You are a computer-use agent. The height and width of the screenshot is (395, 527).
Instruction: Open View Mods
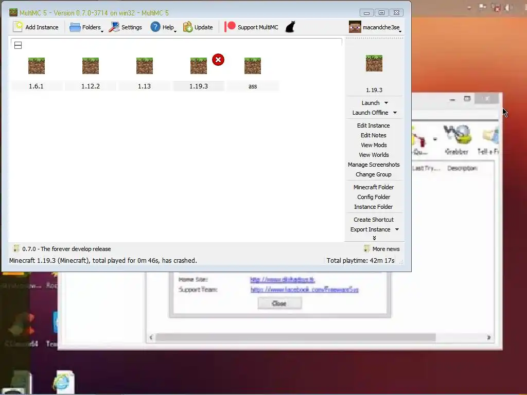pyautogui.click(x=374, y=145)
